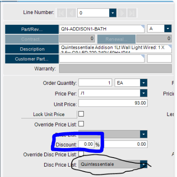Click the customer part revision field
Screen dimensions: 177x177
click(x=159, y=59)
